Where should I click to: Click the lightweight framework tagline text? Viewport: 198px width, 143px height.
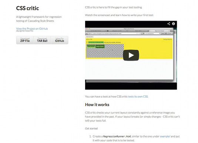(39, 19)
